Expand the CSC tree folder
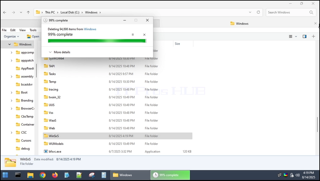This screenshot has width=320, height=181. [x=12, y=133]
